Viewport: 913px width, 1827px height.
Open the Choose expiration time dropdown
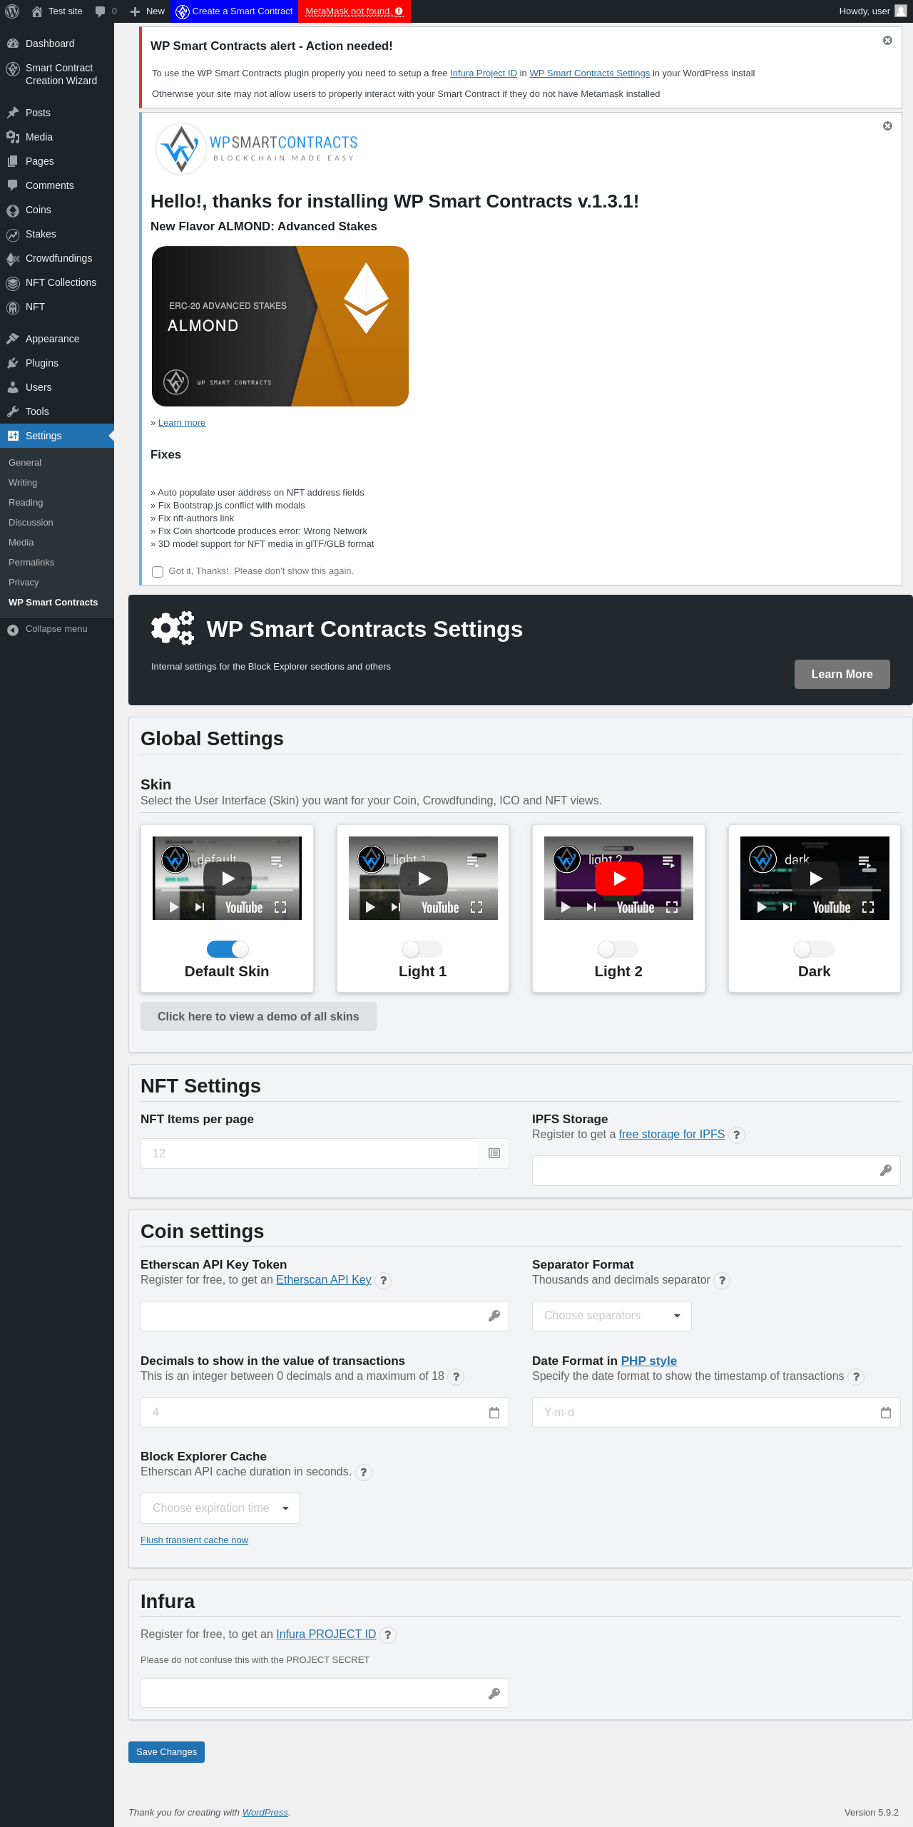(220, 1508)
